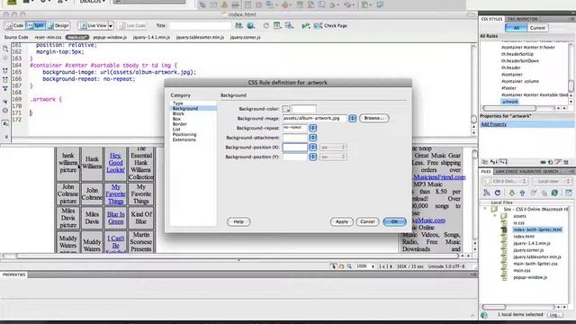Open the Background-color swatch picker
Viewport: 576px width, 324px height.
point(286,109)
